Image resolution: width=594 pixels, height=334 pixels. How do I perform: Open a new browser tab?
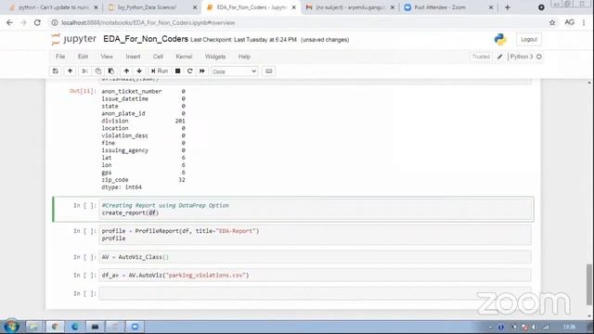[508, 7]
